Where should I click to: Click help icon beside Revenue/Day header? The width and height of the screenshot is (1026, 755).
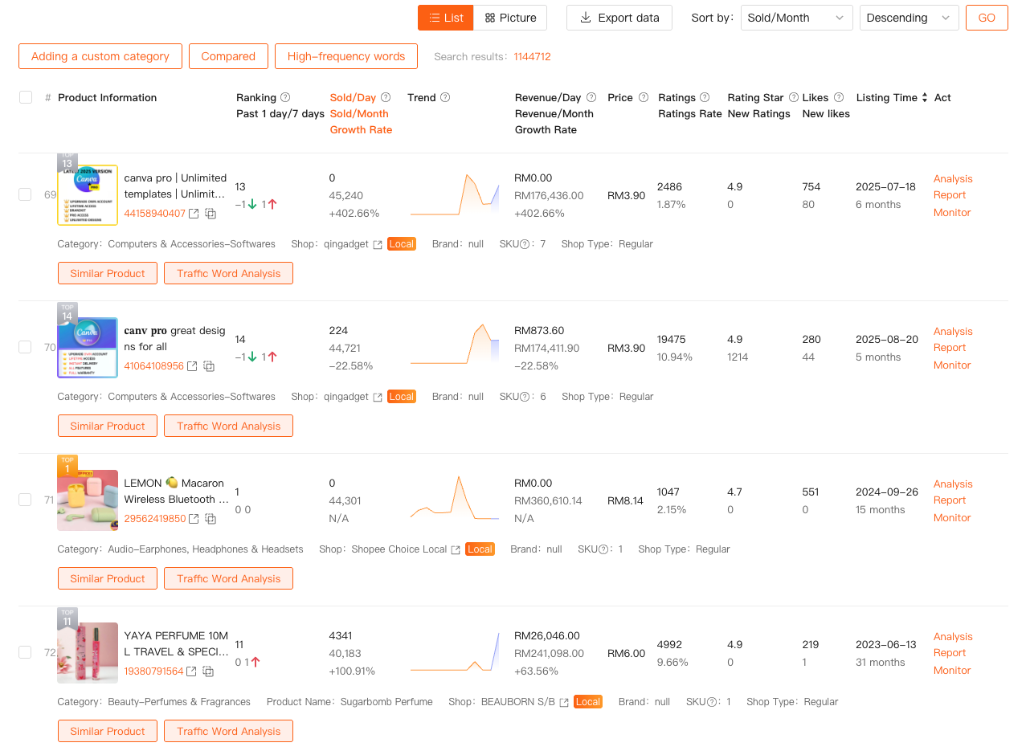tap(591, 97)
